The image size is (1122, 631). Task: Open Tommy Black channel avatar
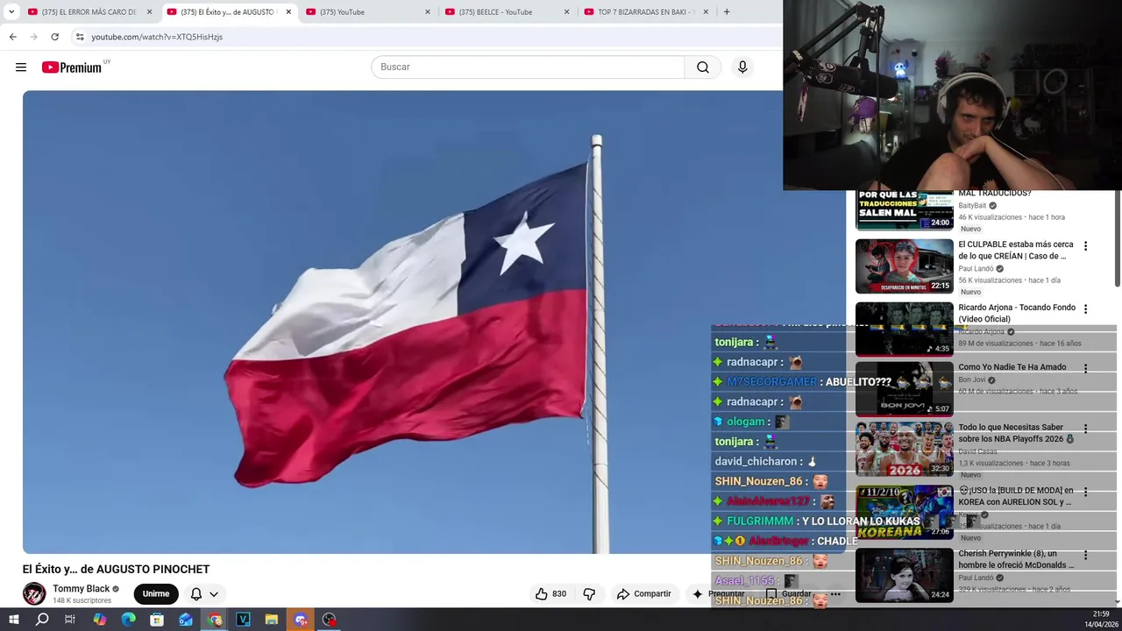pos(34,594)
